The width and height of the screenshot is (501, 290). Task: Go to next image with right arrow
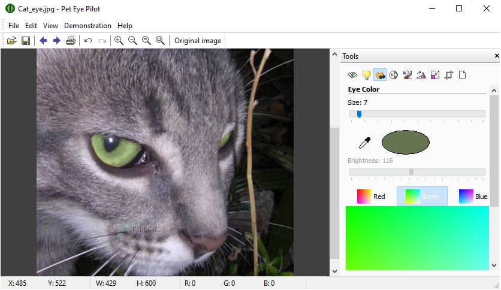(56, 41)
